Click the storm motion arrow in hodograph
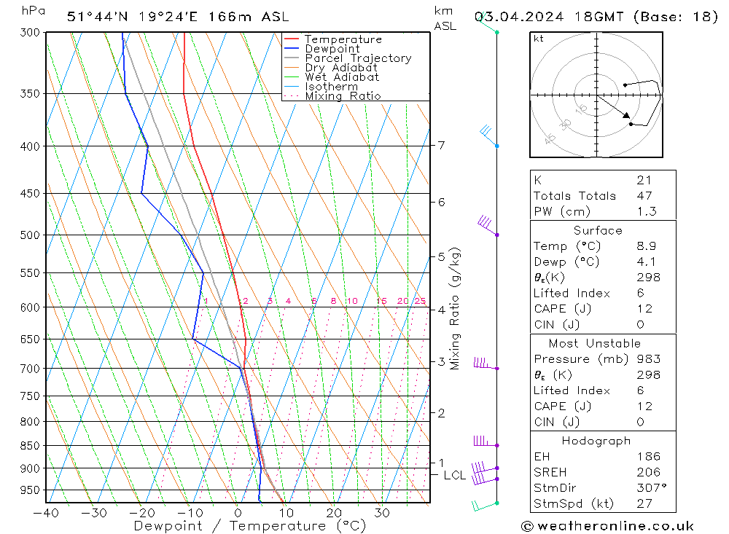The width and height of the screenshot is (729, 534). (x=614, y=107)
